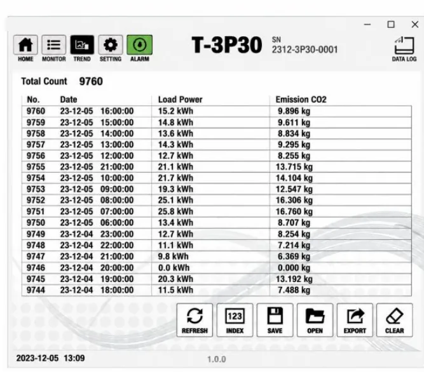
Task: Click the Emission CO2 column header
Action: pyautogui.click(x=301, y=100)
